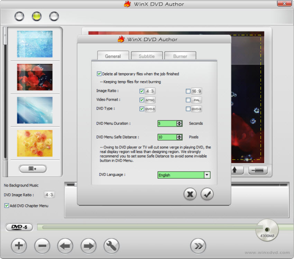This screenshot has width=294, height=259.
Task: Confirm settings with the checkmark button
Action: point(207,194)
